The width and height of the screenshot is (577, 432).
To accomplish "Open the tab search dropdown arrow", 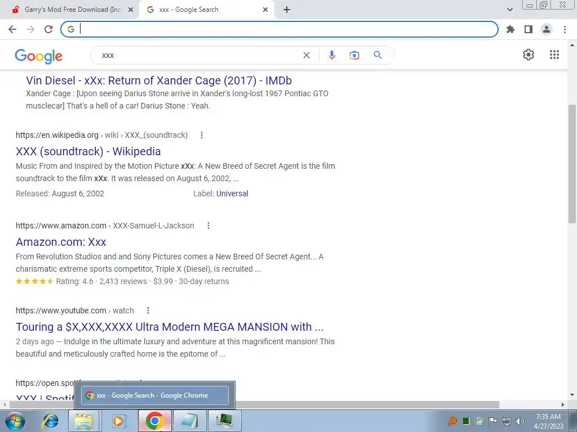I will [509, 10].
